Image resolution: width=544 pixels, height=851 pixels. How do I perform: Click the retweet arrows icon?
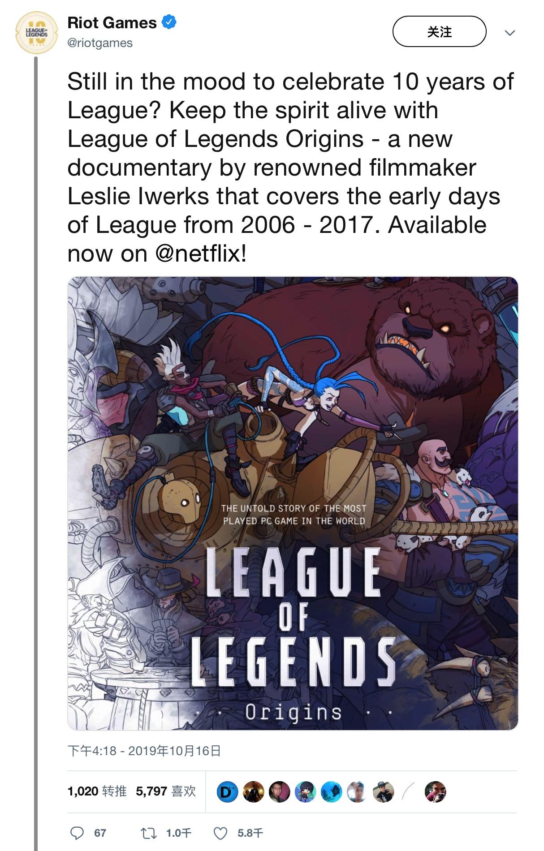coord(148,833)
